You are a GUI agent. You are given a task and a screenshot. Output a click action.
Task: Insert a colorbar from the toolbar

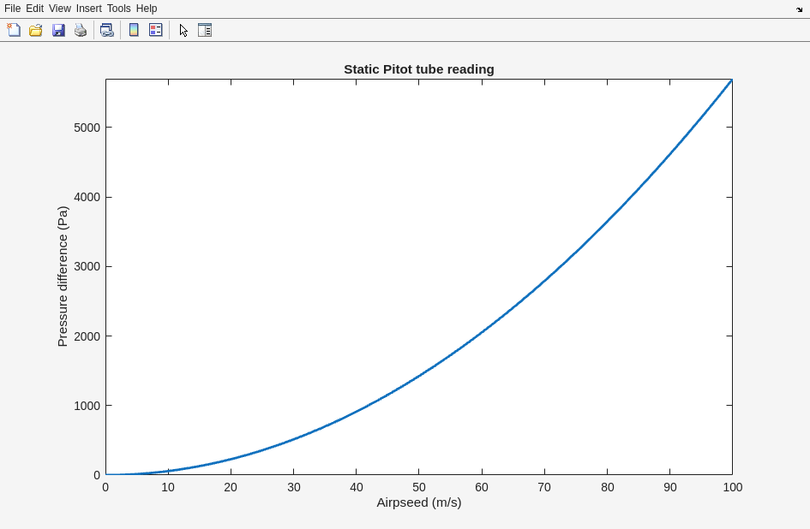(x=134, y=30)
